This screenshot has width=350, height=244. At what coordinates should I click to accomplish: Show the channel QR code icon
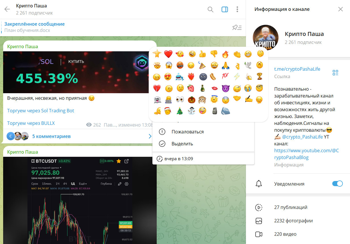335,73
